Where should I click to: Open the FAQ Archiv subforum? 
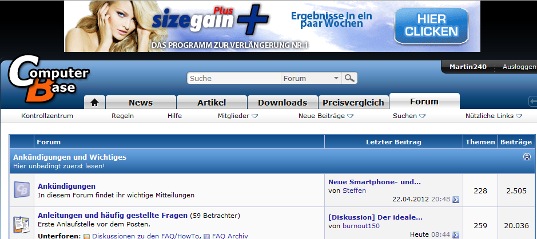point(230,236)
